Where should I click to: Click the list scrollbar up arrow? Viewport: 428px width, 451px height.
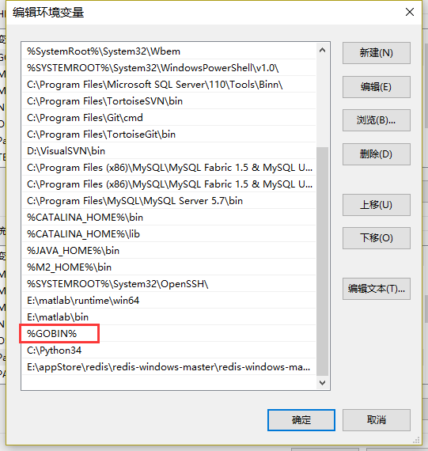(323, 51)
